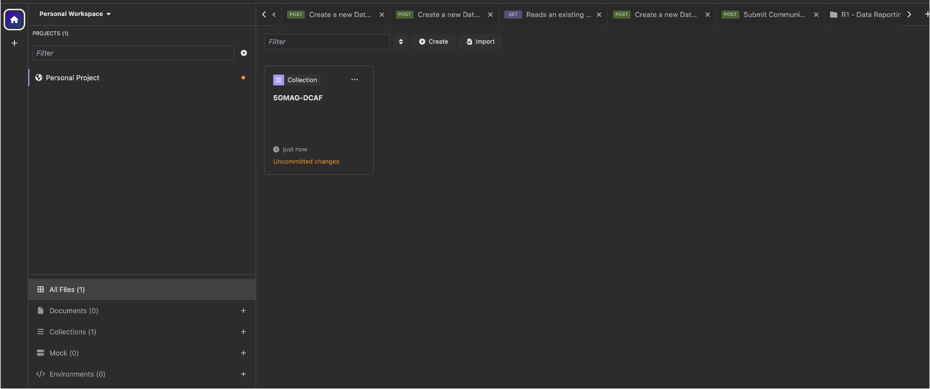
Task: Click the Create button
Action: click(434, 42)
